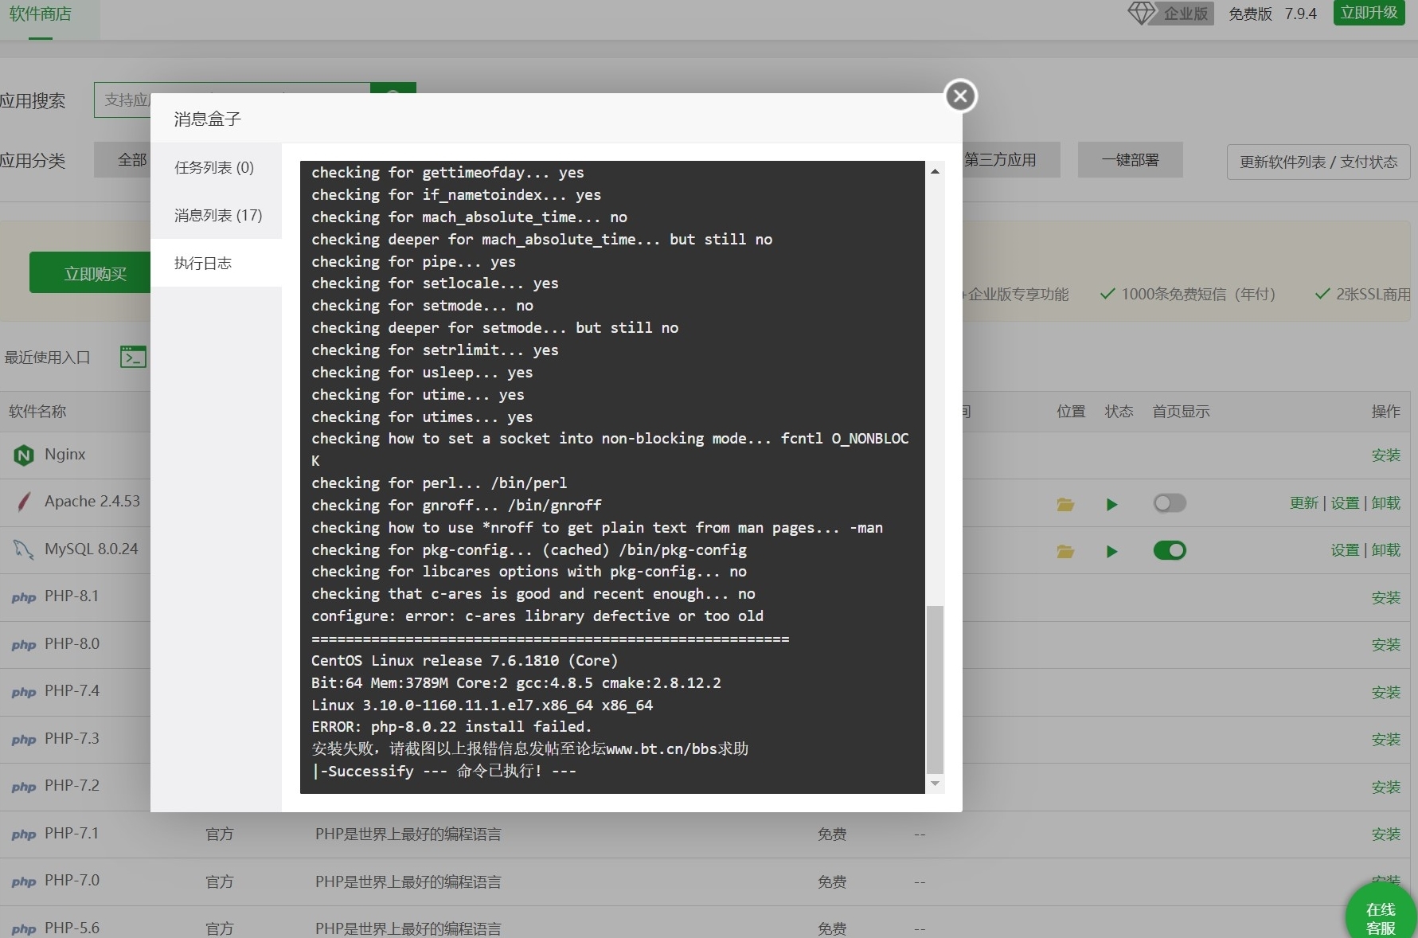
Task: Click MySQL 8.0.24 software name
Action: click(x=92, y=549)
